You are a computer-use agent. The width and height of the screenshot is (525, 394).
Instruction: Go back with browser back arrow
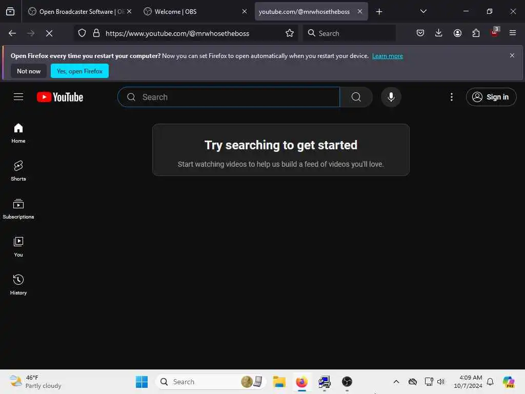pyautogui.click(x=12, y=33)
